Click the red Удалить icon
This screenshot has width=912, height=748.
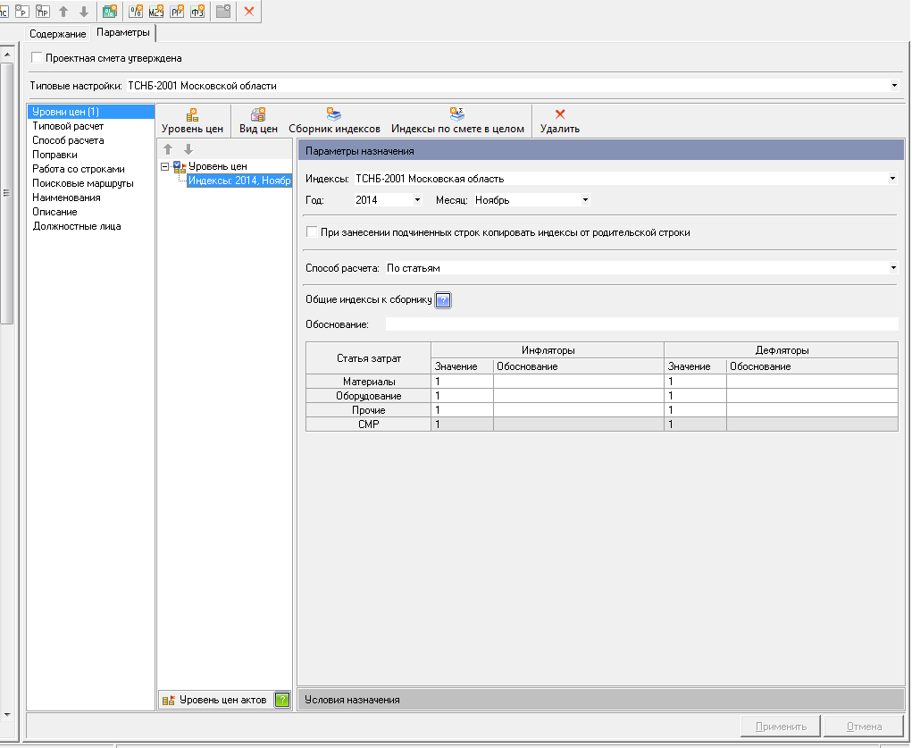coord(560,114)
